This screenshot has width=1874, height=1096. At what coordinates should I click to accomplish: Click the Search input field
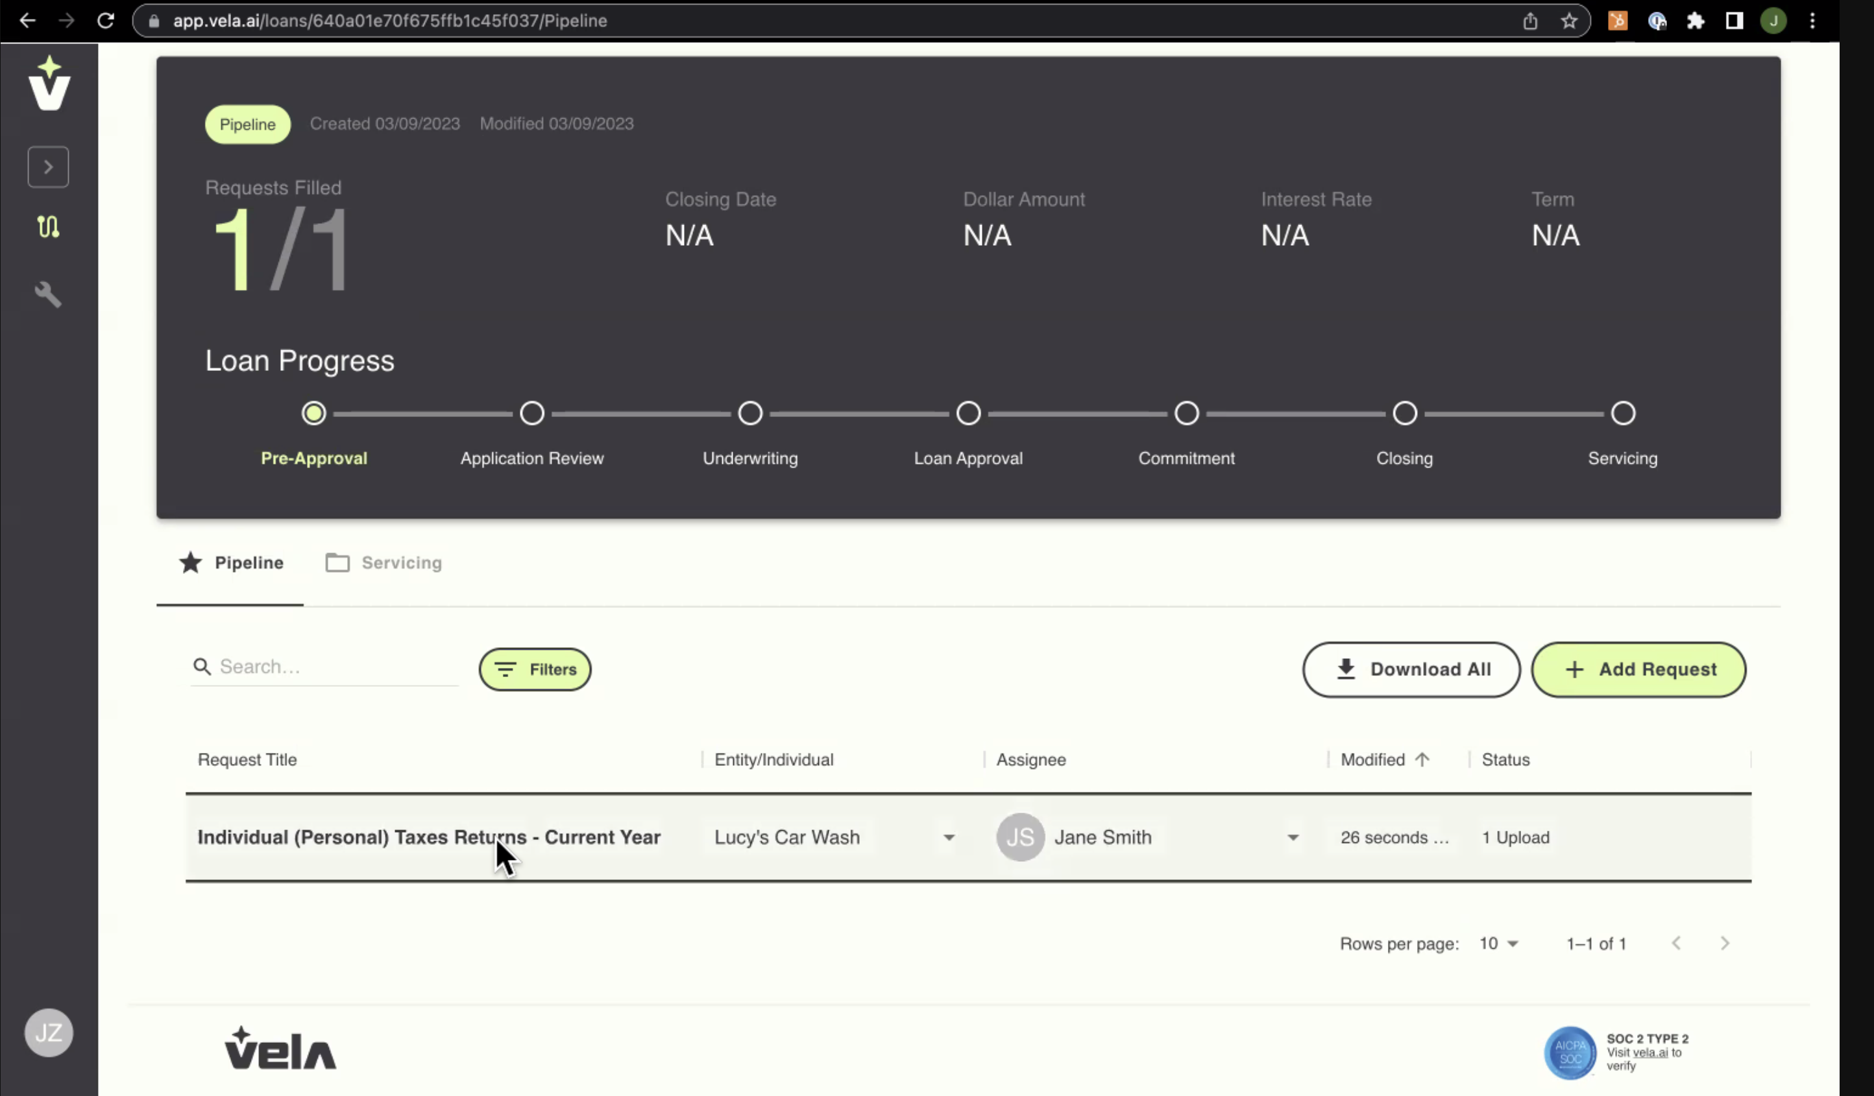coord(335,667)
